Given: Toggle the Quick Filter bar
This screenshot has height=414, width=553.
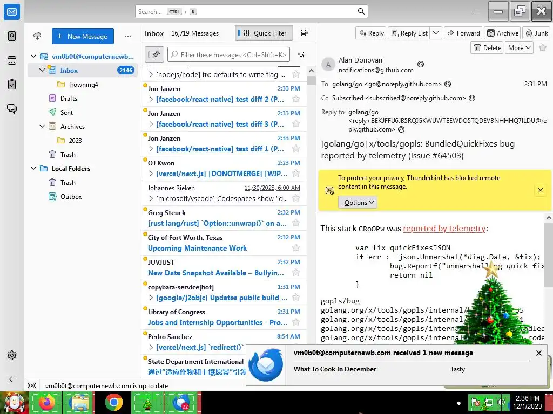Looking at the screenshot, I should [264, 33].
